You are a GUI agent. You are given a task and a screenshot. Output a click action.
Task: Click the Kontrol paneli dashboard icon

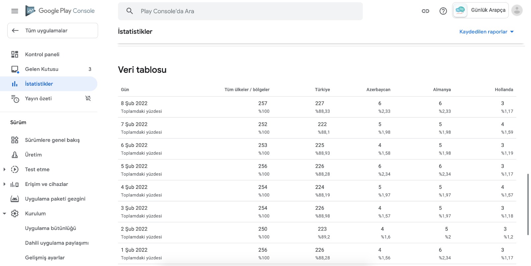point(15,54)
